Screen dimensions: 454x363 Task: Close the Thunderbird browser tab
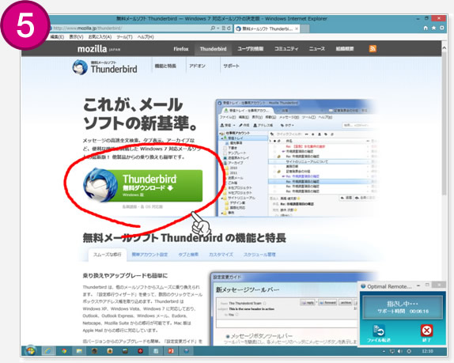pyautogui.click(x=297, y=28)
